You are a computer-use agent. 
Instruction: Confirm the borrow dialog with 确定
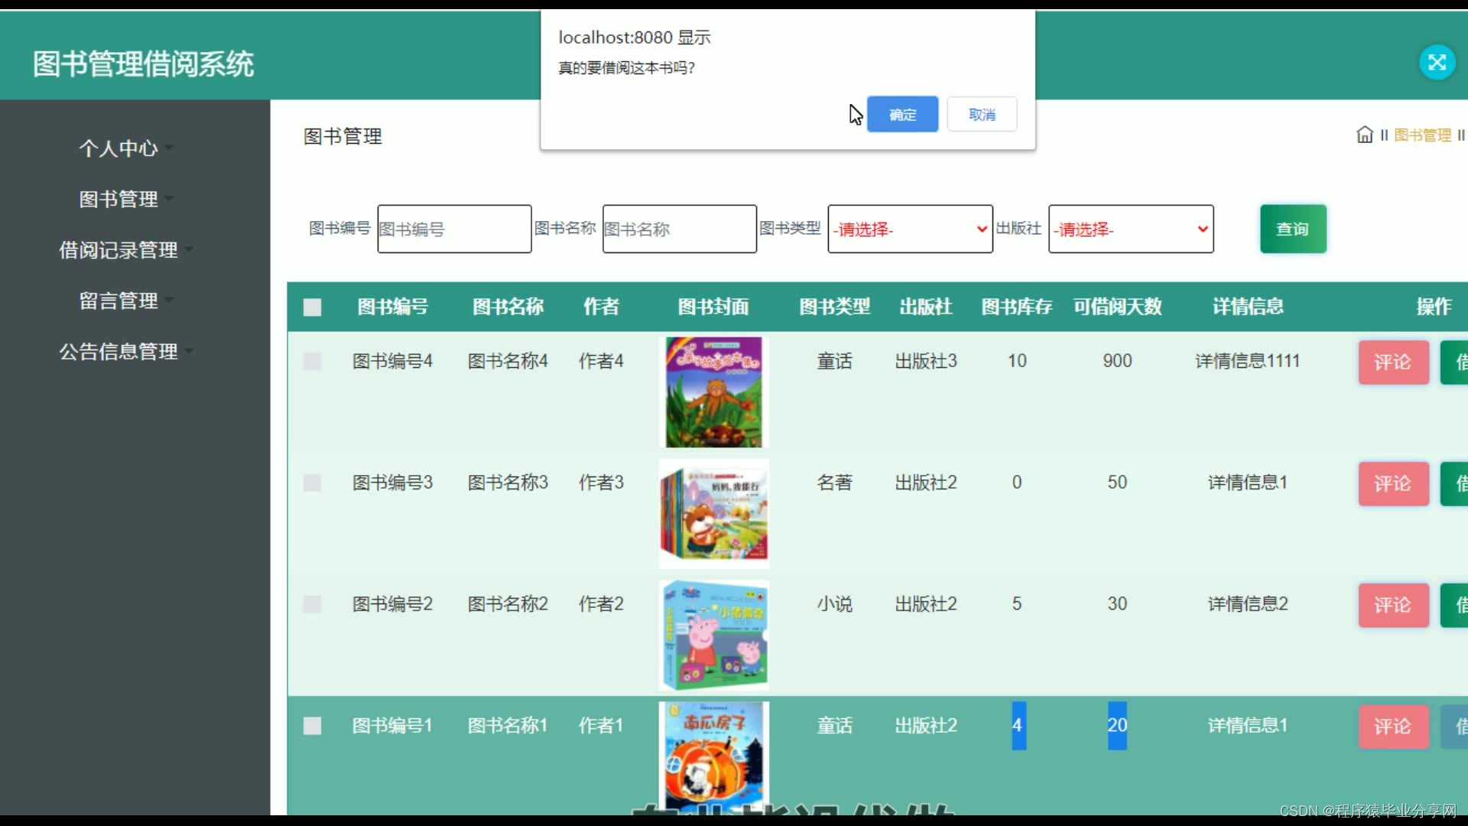click(902, 115)
